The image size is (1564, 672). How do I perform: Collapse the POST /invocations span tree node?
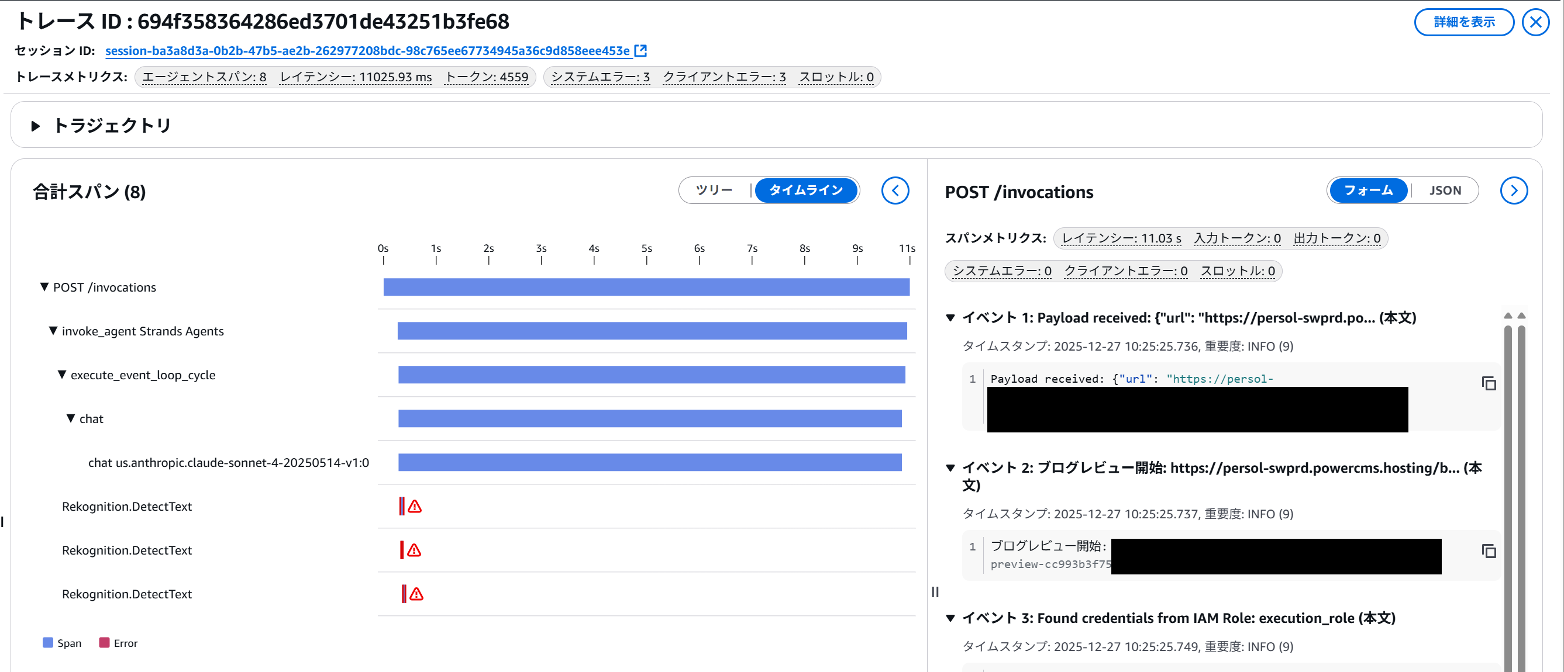(44, 287)
